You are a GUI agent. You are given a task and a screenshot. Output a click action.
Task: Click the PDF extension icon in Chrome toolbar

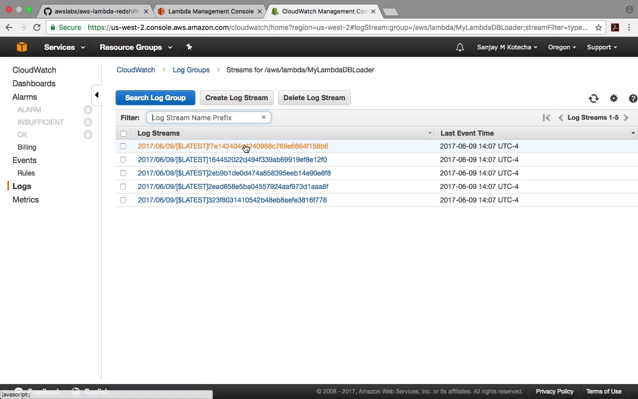pos(615,27)
